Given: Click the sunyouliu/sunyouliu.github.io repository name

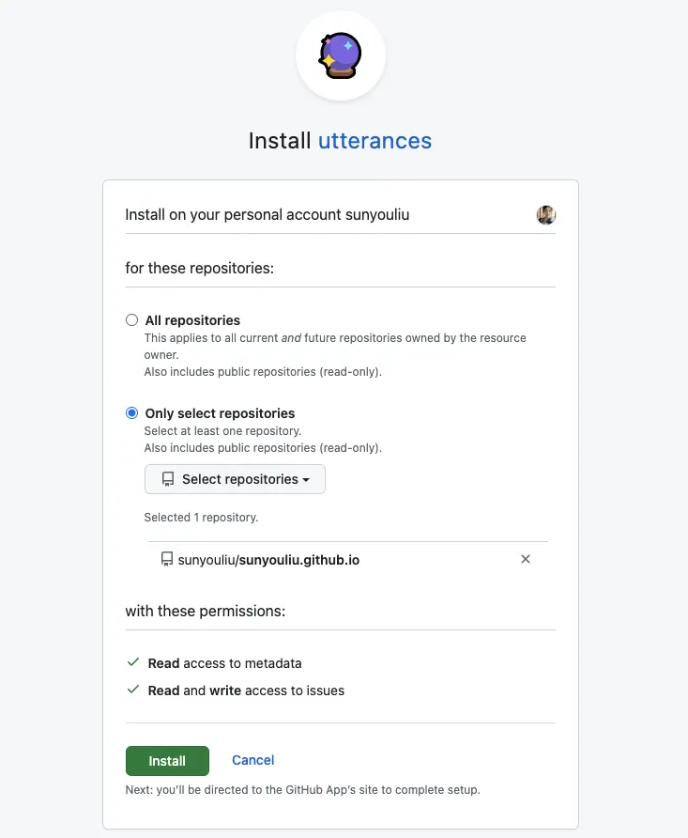Looking at the screenshot, I should pyautogui.click(x=268, y=560).
